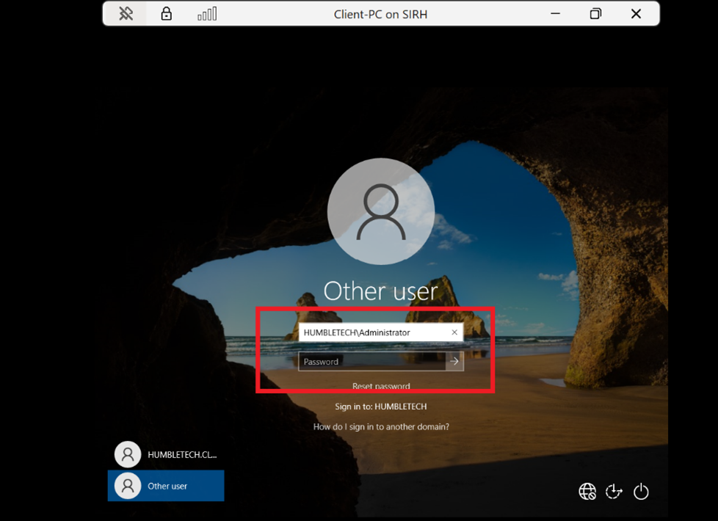
Task: Click the 'Client-PC on SIRH' title text
Action: point(380,14)
